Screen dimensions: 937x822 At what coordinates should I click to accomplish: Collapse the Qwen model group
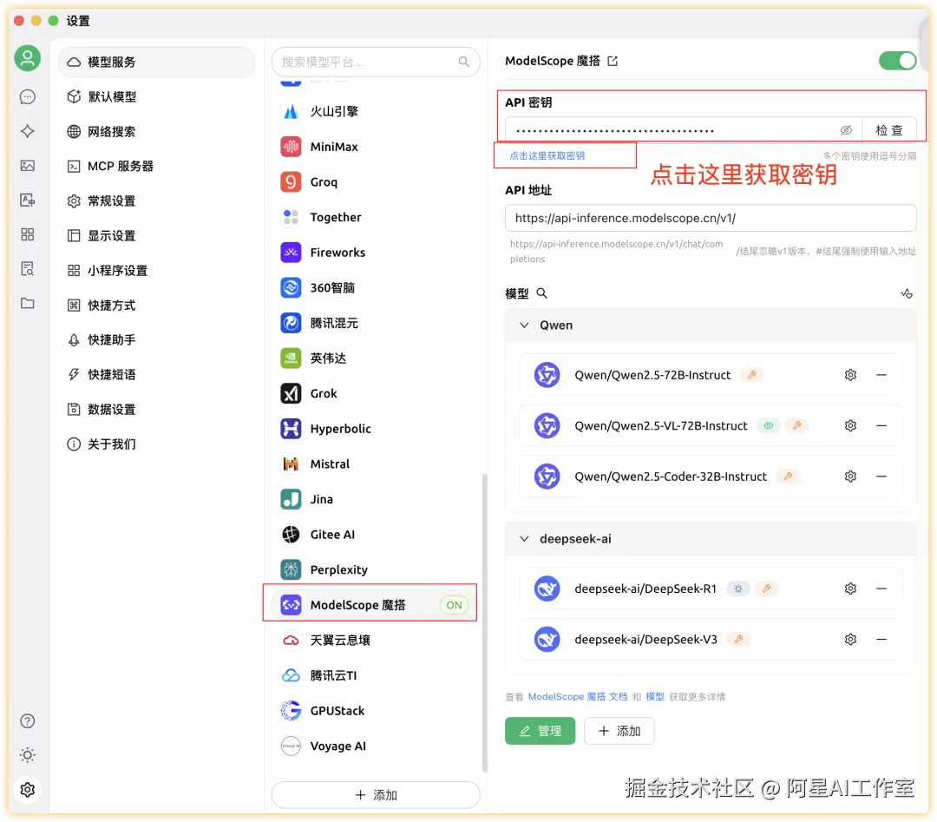pos(524,326)
